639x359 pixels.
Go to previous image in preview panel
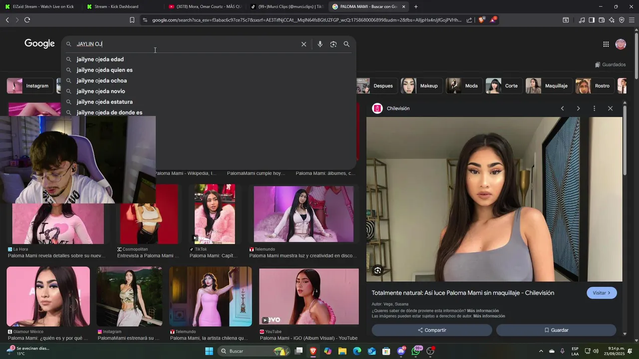point(562,109)
